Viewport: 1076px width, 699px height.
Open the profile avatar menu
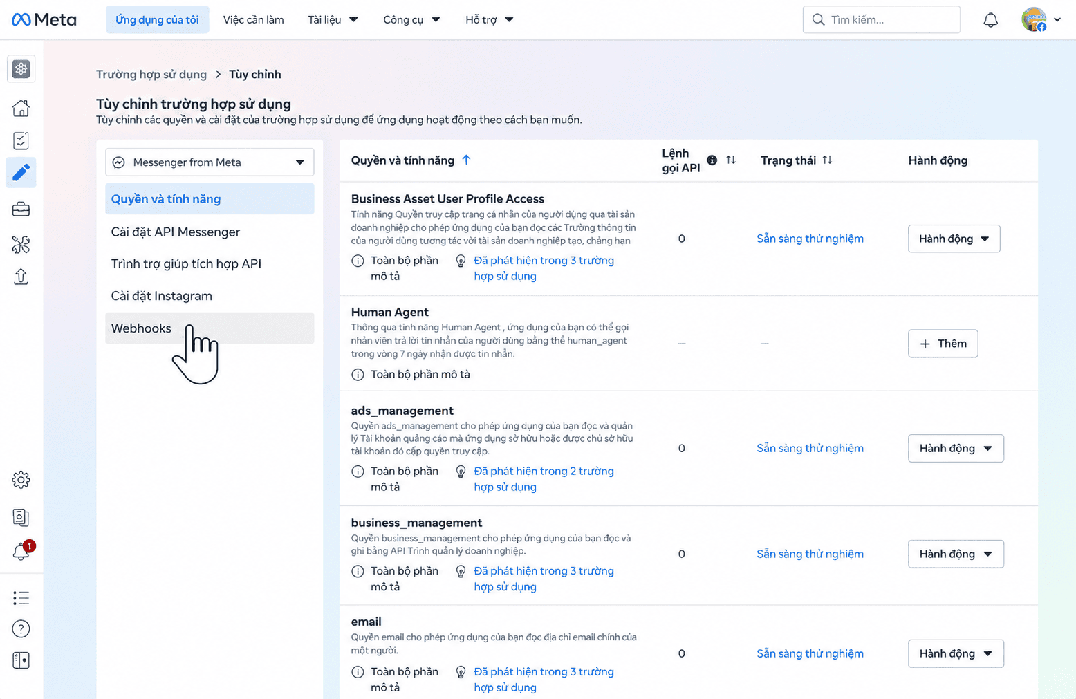(1040, 19)
